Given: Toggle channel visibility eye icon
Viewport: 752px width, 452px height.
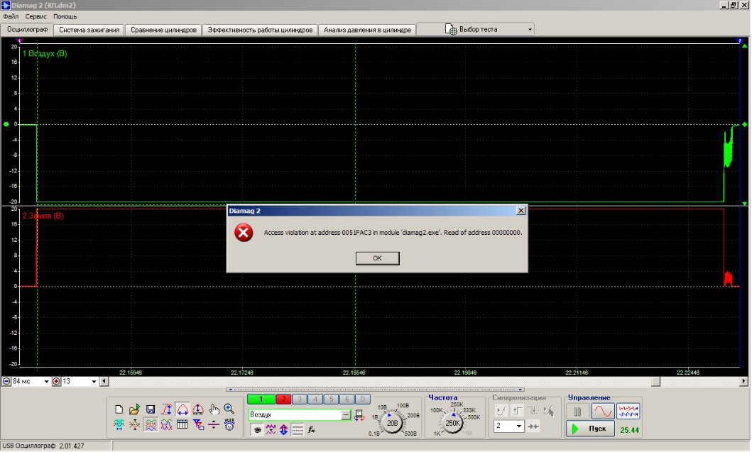Looking at the screenshot, I should coord(258,430).
